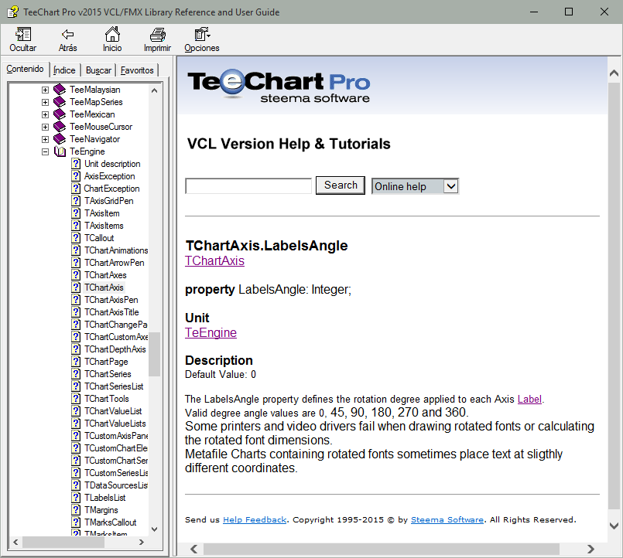
Task: Switch to the Contenido tab
Action: tap(25, 69)
